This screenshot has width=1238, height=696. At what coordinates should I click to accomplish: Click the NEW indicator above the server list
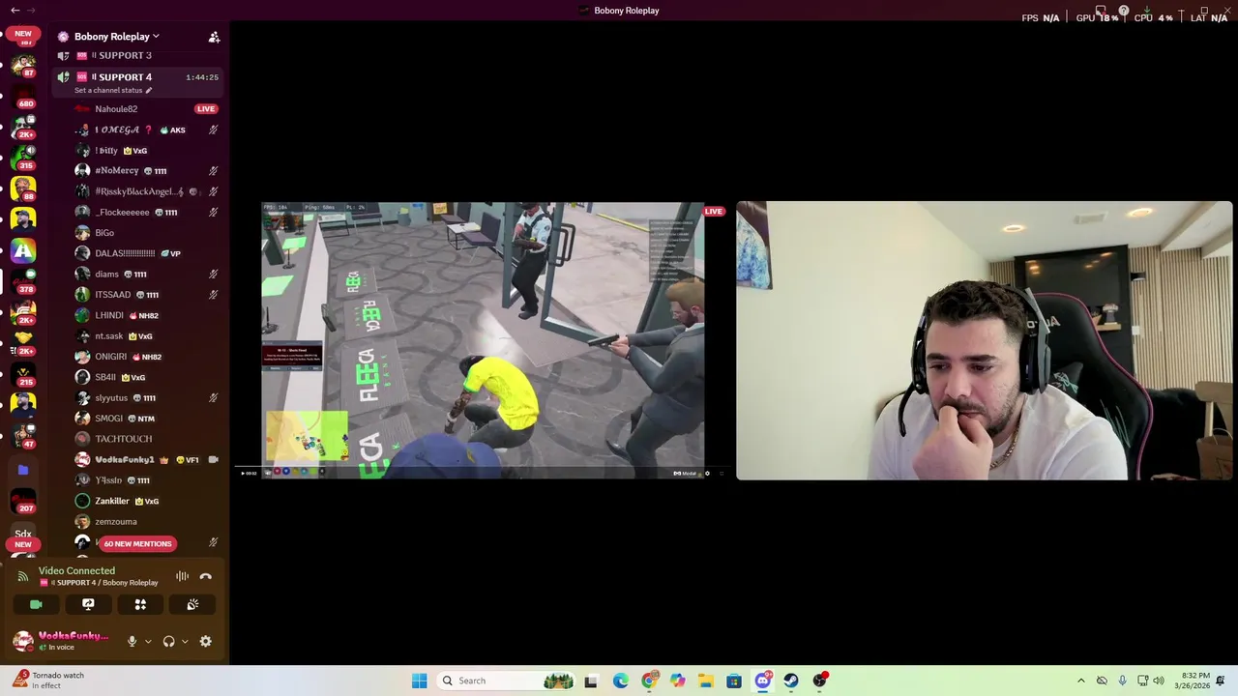[x=23, y=33]
